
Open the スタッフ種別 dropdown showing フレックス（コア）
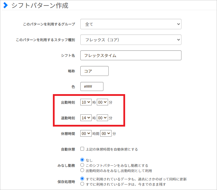coord(131,40)
